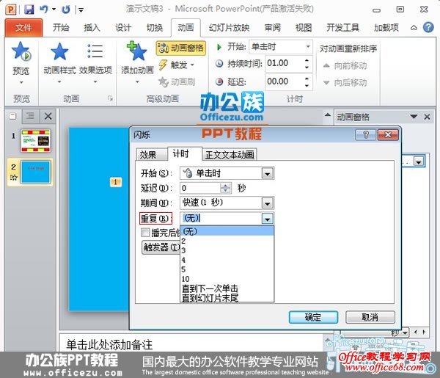Select repeat value 3 in list

[x=227, y=250]
